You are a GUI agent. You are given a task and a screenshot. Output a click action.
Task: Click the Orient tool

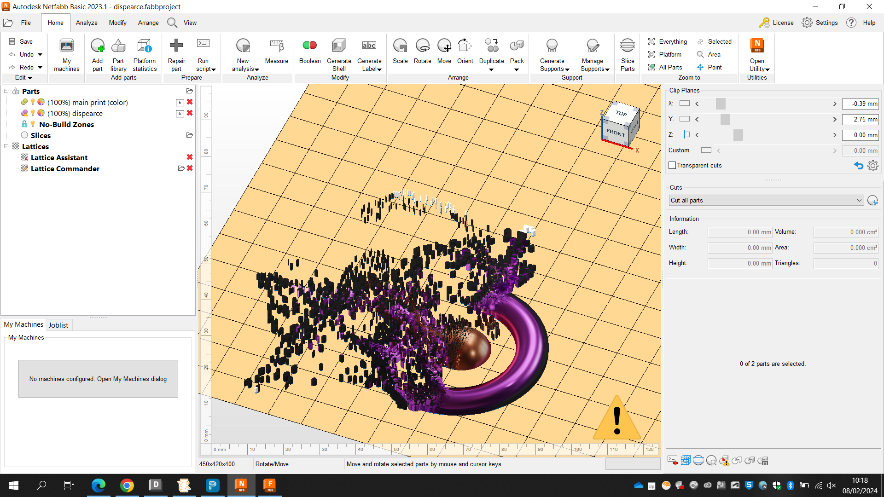point(465,52)
